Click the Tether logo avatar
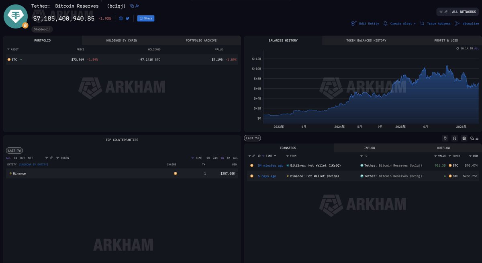Viewport: 482px width, 263px height. pos(16,16)
